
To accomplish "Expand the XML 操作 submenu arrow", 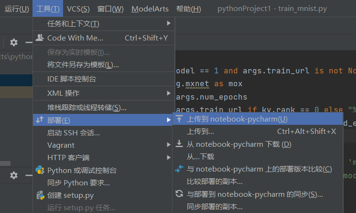I will point(169,93).
